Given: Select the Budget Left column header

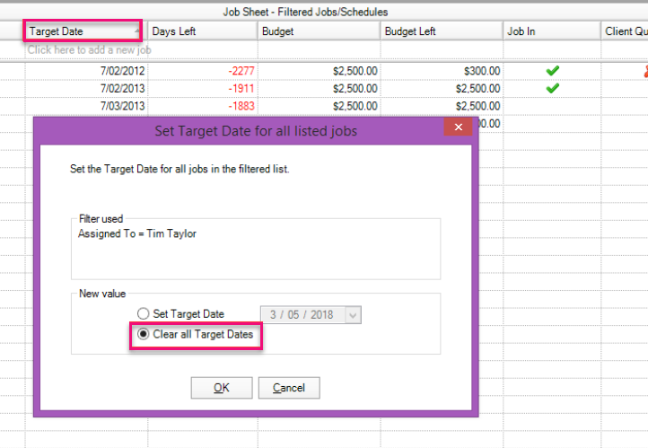Looking at the screenshot, I should [439, 31].
